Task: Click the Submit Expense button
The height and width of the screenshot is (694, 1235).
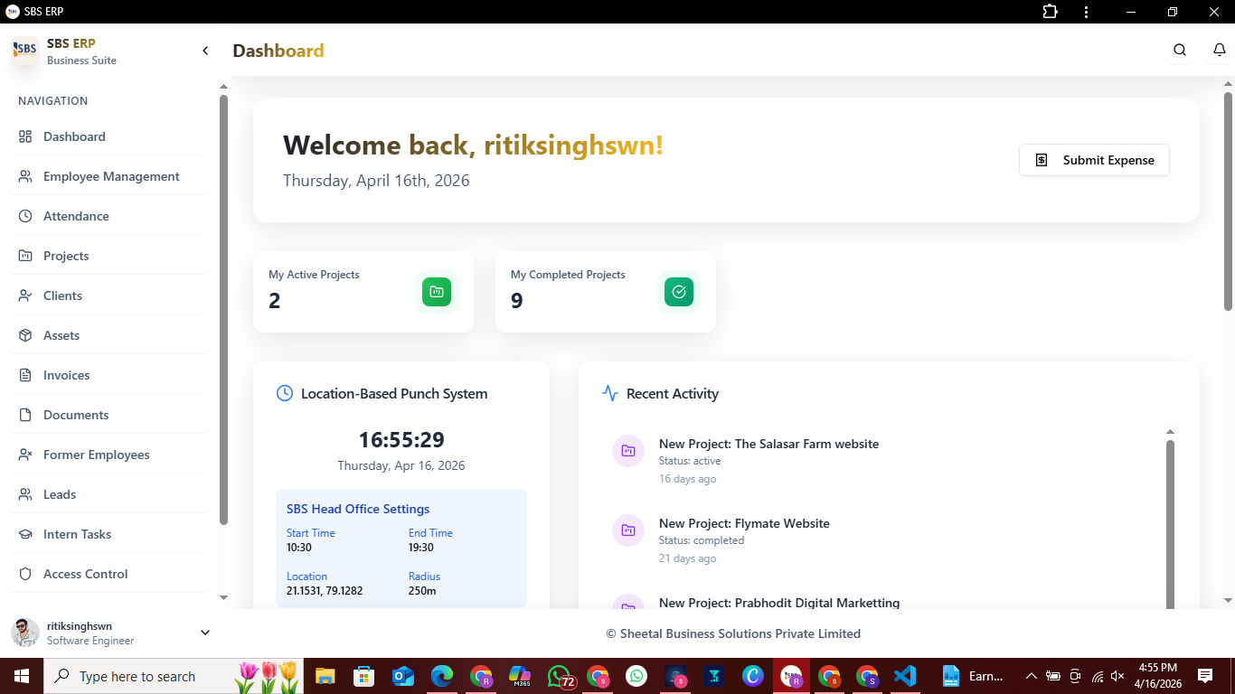Action: click(1094, 160)
